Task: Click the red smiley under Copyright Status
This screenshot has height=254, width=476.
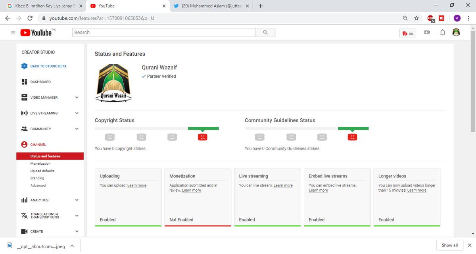Action: tap(202, 137)
